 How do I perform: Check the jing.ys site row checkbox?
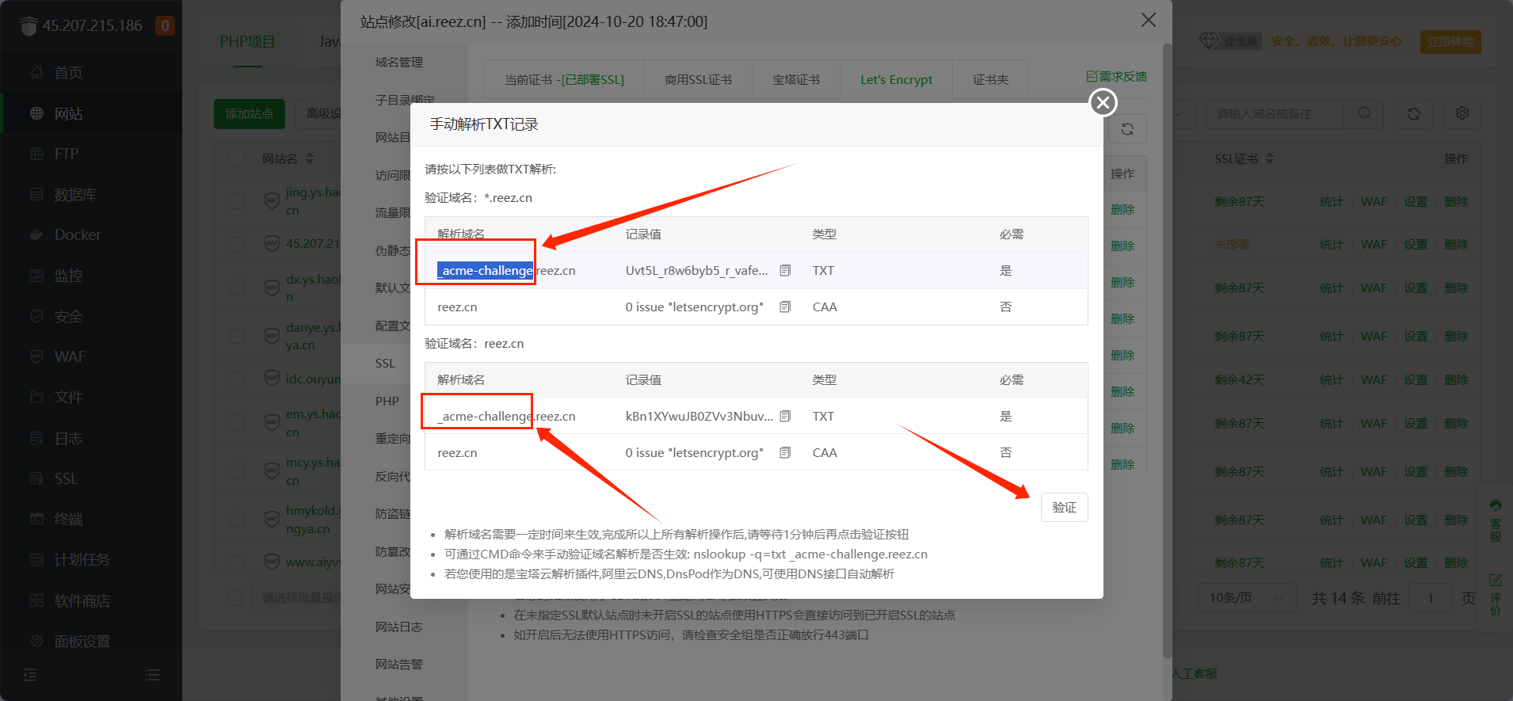[x=237, y=201]
